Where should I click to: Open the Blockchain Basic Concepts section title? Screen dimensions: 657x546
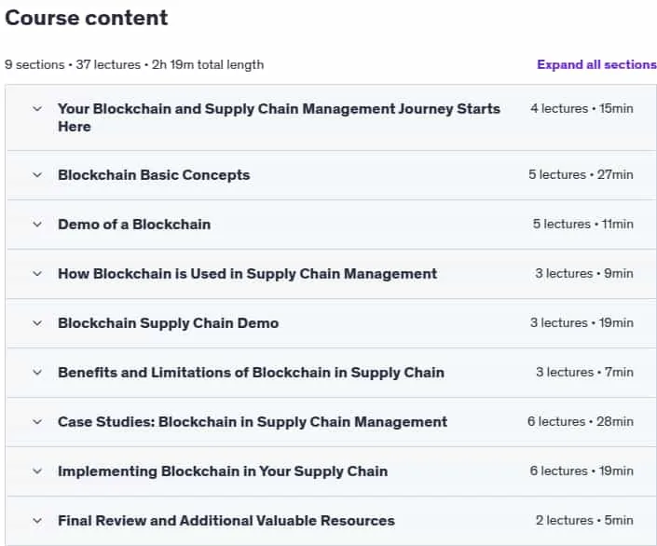(154, 175)
